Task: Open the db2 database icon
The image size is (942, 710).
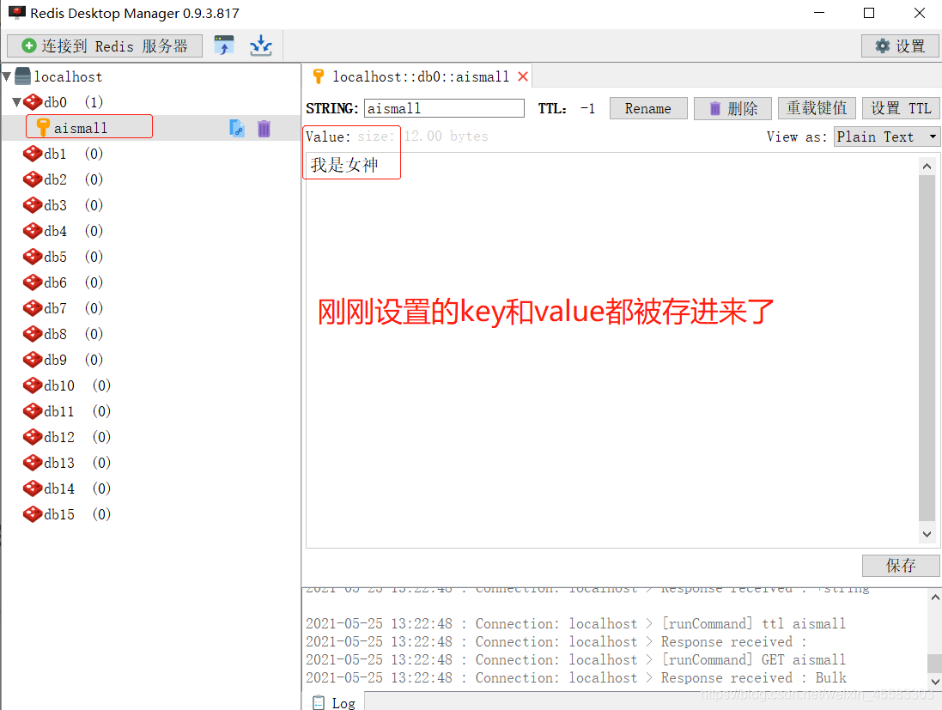Action: (x=33, y=179)
